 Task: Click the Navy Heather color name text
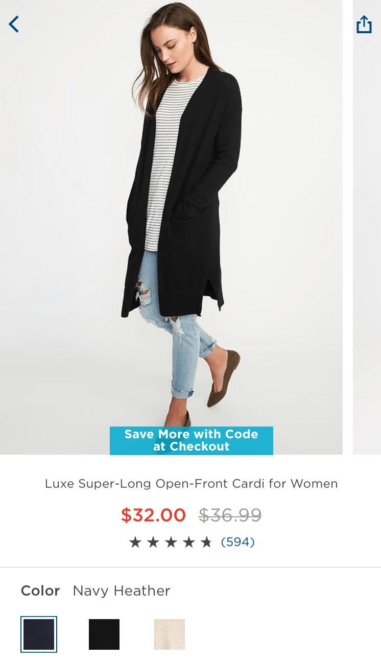pos(122,591)
